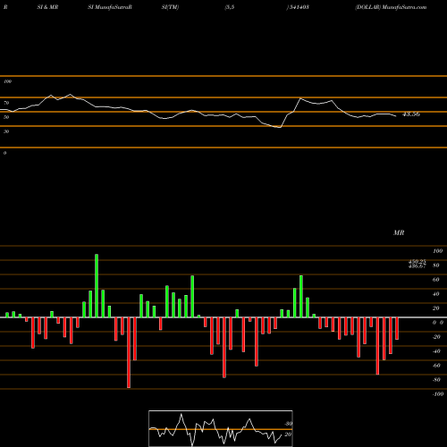Click the -80 label on MR axis

(436, 380)
